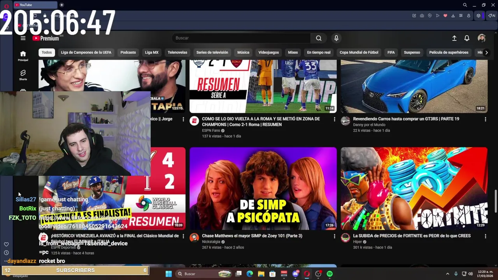Open Discord from the taskbar

click(295, 274)
